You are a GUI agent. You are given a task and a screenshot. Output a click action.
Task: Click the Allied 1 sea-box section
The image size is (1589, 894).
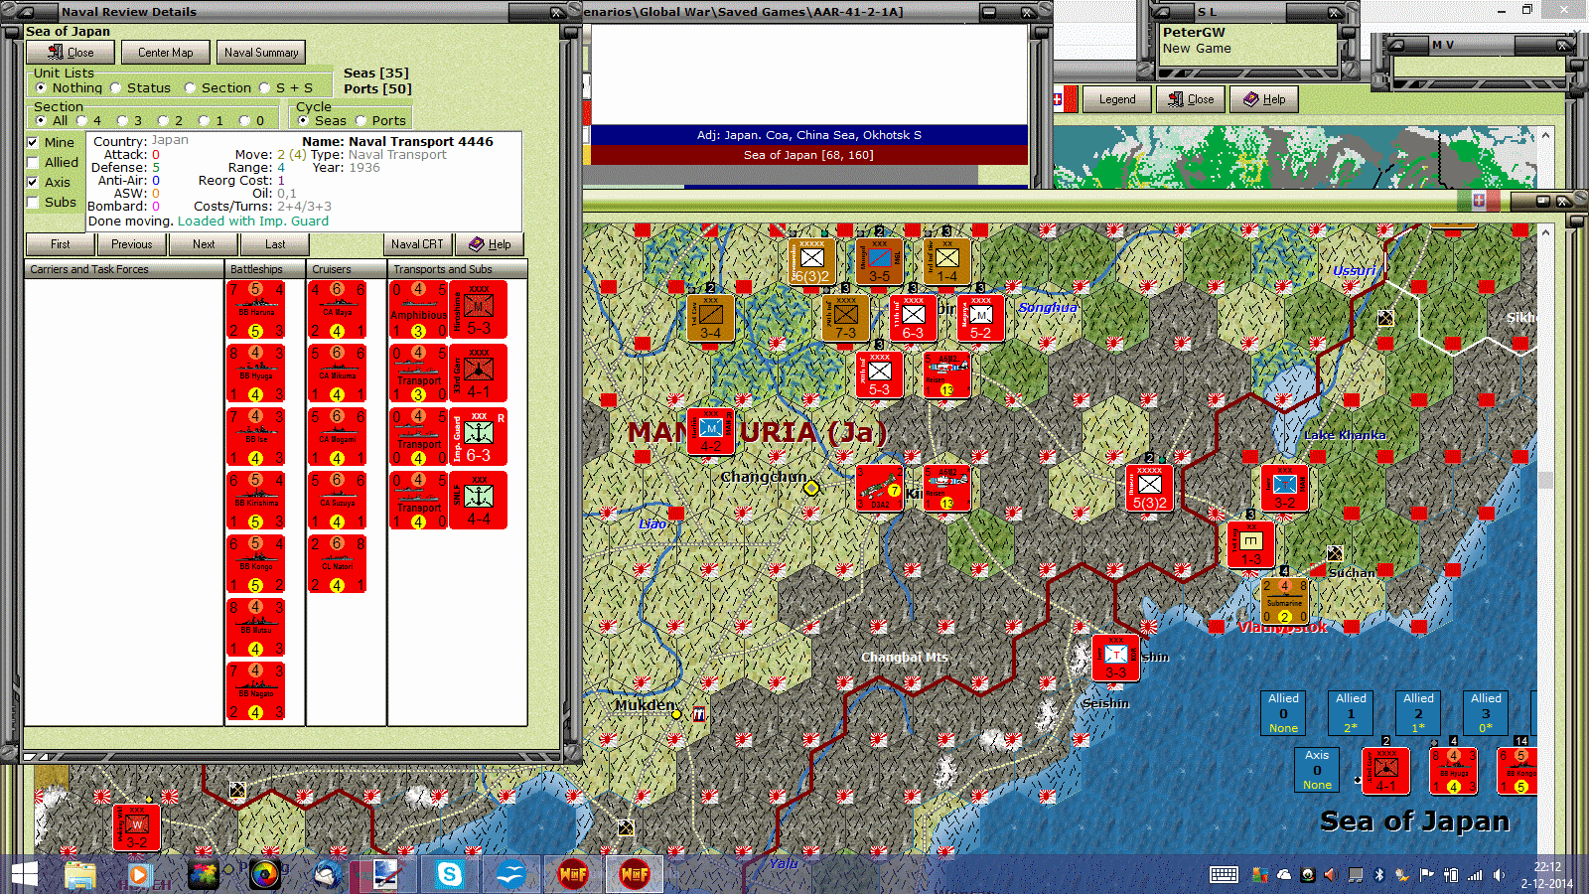pos(1351,713)
